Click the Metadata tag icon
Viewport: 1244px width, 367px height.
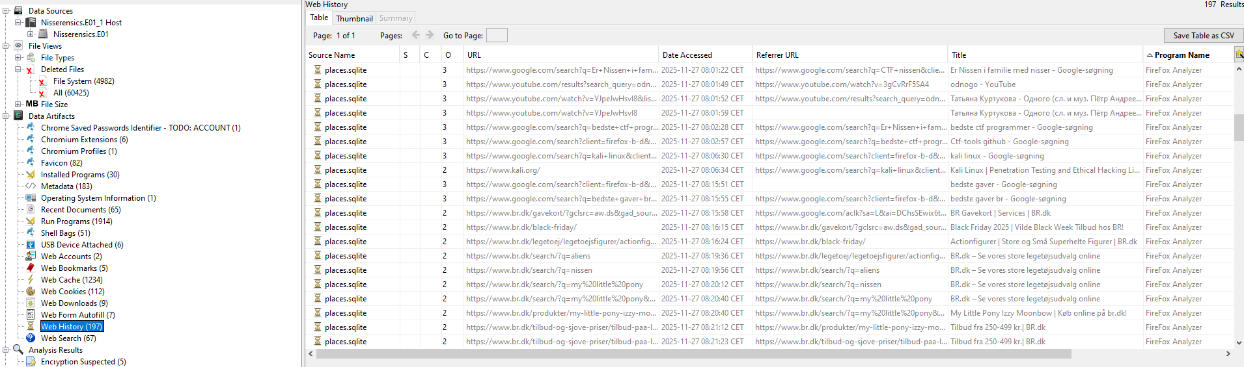(31, 186)
